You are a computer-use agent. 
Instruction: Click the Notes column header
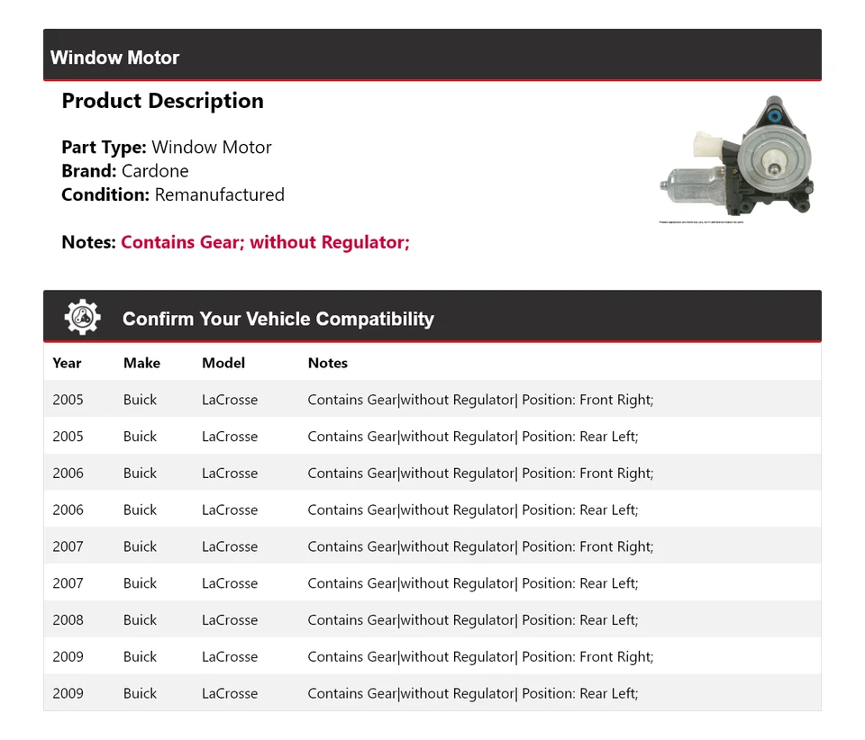point(327,363)
